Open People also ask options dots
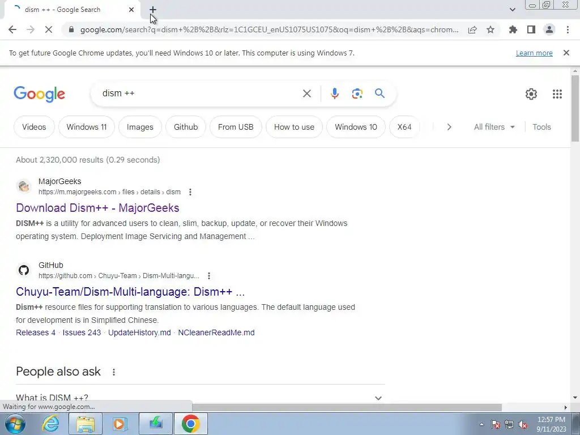The width and height of the screenshot is (580, 435). tap(114, 372)
